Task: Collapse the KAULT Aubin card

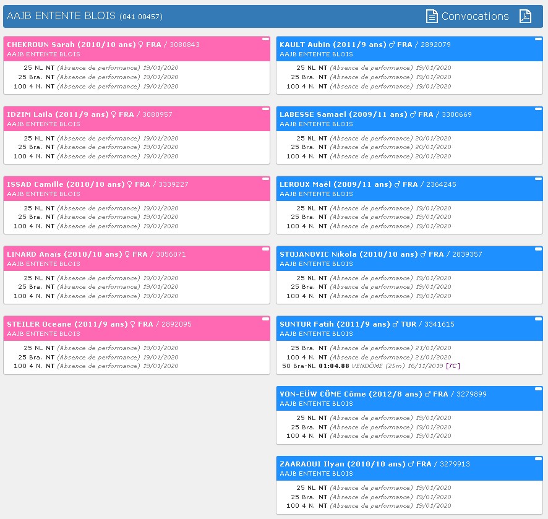Action: click(x=538, y=39)
